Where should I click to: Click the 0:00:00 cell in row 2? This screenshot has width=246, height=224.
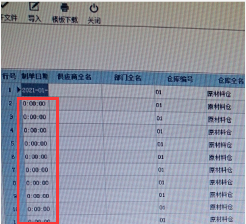pos(34,103)
